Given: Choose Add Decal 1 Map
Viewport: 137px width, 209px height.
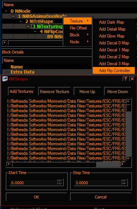Looking at the screenshot, I should tap(114, 50).
